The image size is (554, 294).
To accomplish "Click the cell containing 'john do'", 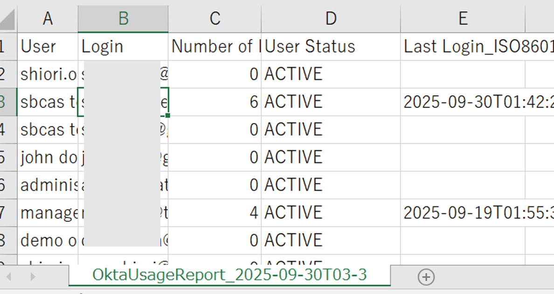I will (48, 157).
